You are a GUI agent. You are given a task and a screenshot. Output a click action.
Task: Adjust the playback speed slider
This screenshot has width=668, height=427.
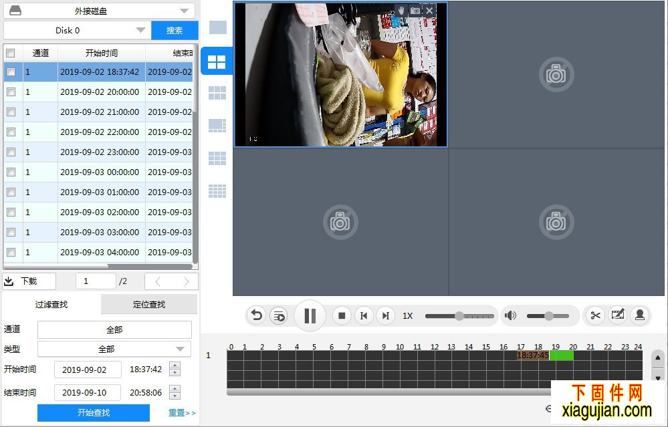coord(459,316)
